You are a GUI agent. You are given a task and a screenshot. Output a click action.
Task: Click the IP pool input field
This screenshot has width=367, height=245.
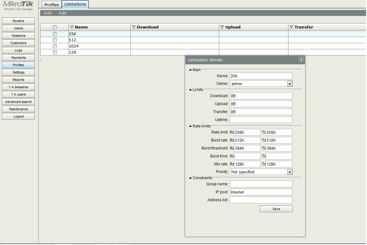pos(261,192)
